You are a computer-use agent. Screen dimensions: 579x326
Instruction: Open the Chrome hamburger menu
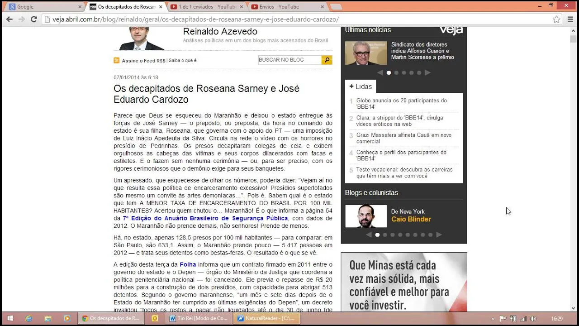pos(570,19)
